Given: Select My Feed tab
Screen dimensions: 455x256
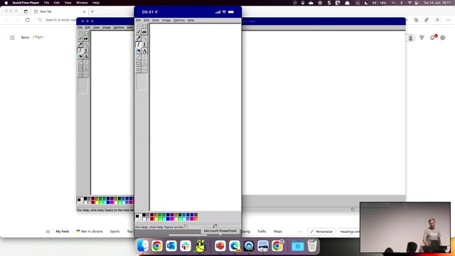Looking at the screenshot, I should 62,232.
